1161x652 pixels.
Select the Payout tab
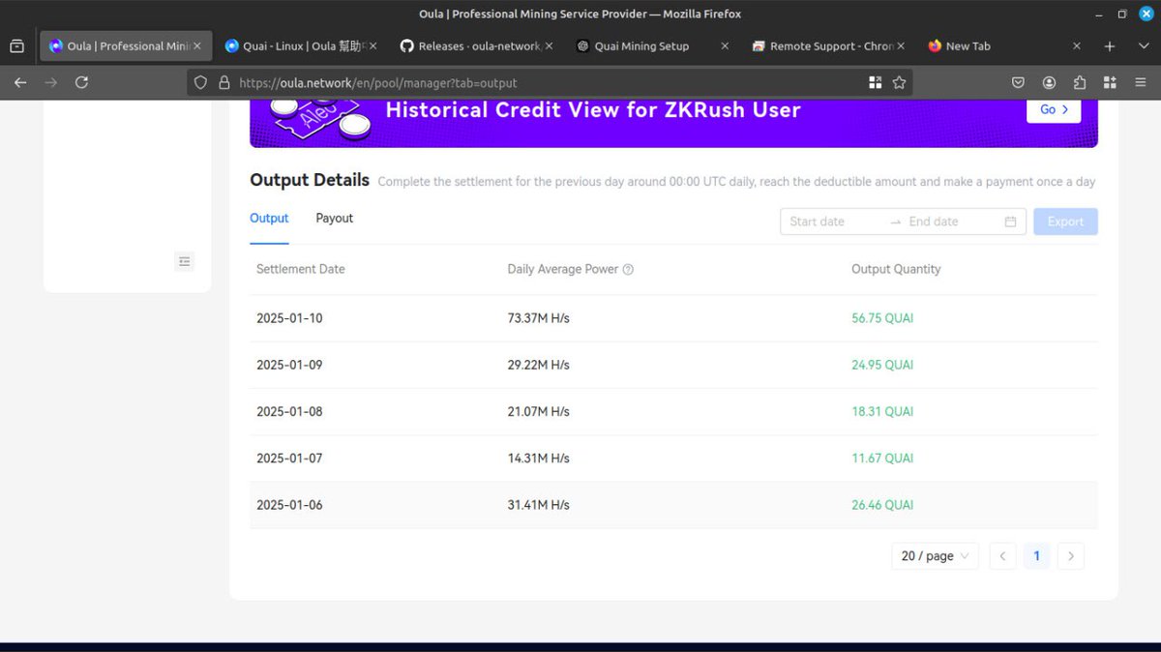[x=335, y=219]
